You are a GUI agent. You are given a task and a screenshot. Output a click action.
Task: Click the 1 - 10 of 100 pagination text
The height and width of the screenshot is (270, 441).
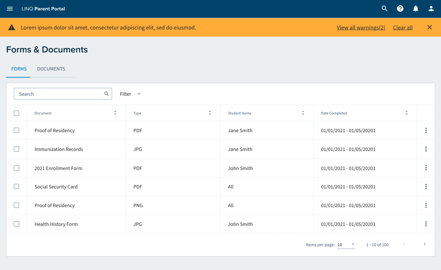pos(377,245)
